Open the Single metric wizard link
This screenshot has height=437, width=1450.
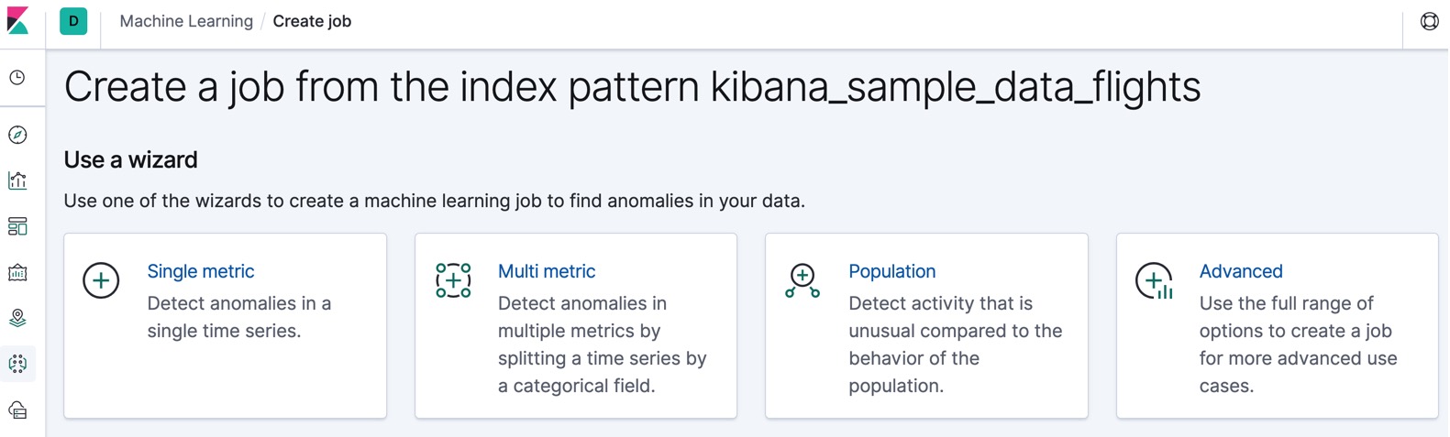[x=201, y=271]
